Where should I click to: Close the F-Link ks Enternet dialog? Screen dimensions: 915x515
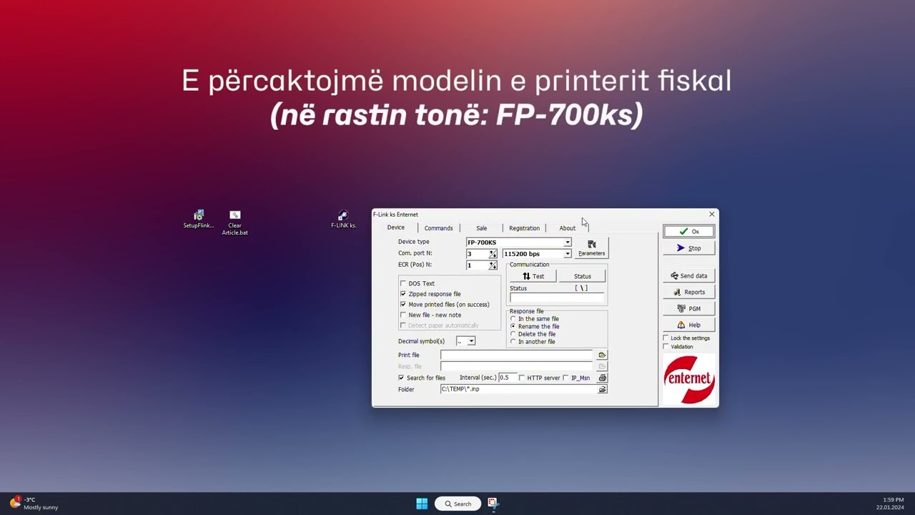pos(711,215)
